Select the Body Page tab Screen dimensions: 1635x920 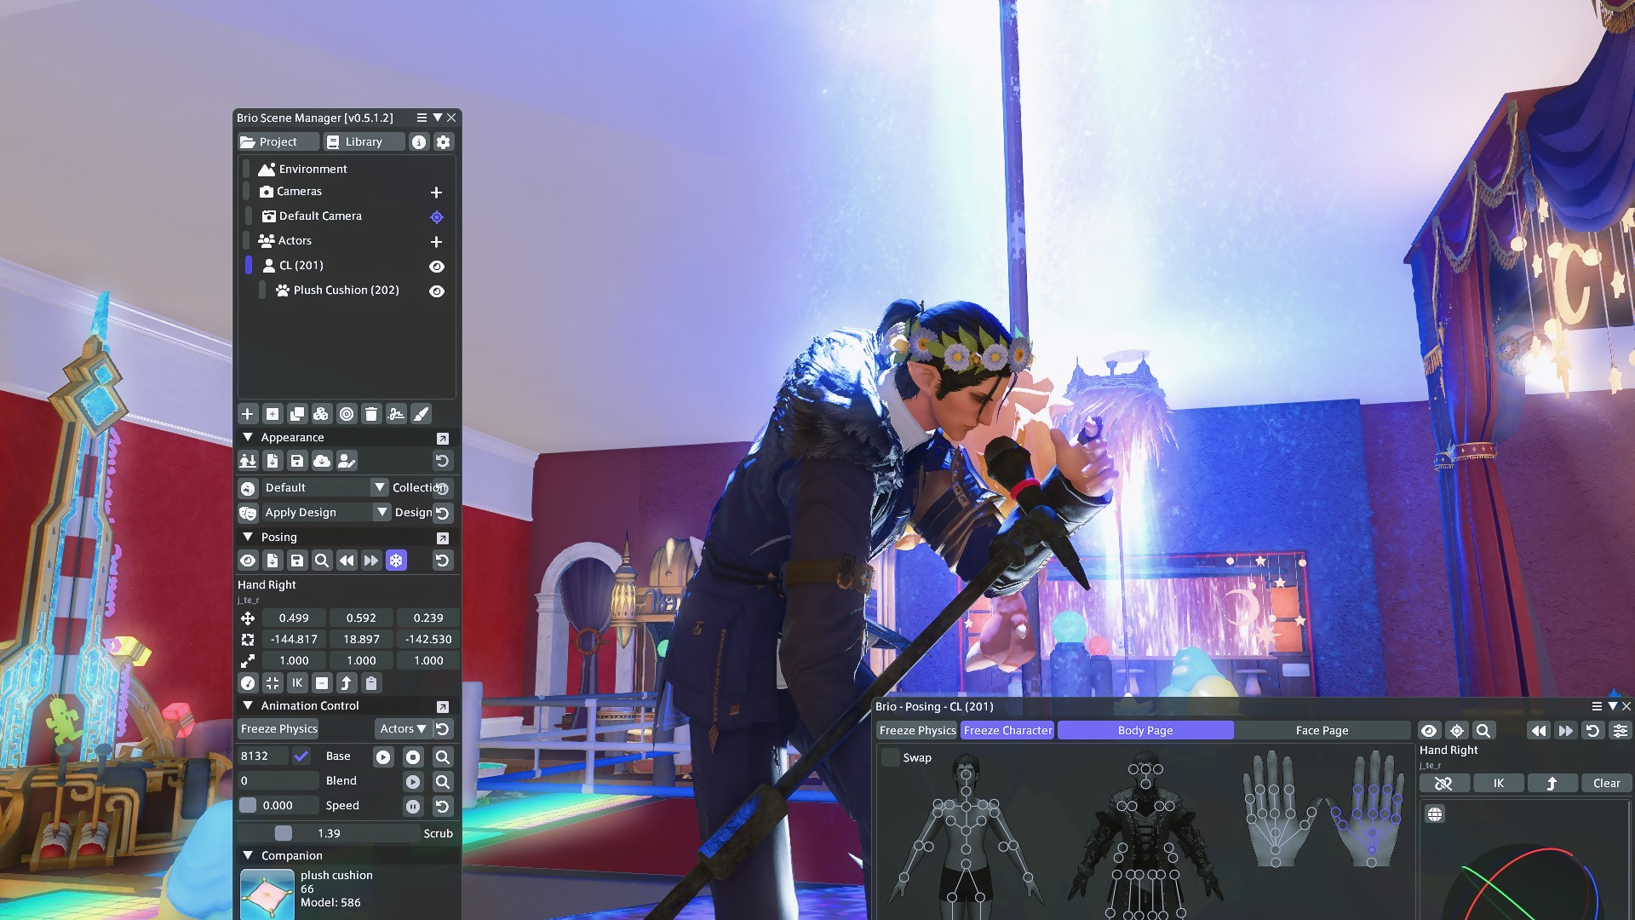click(1145, 731)
